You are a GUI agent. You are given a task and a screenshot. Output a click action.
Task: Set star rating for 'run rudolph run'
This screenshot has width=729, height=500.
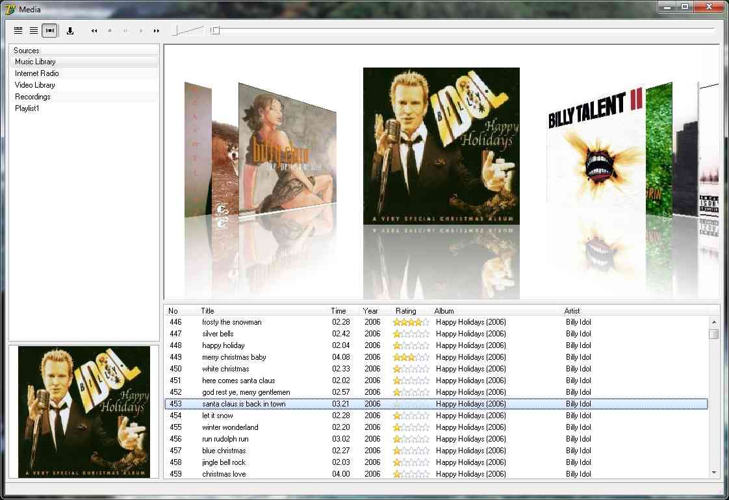(411, 439)
